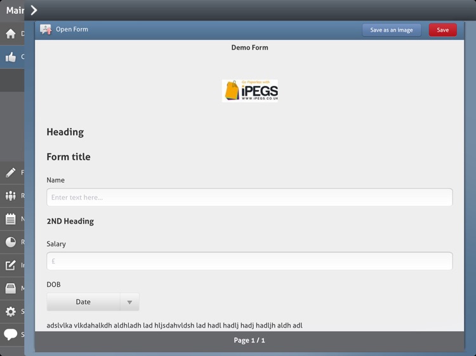476x356 pixels.
Task: Open the calendar icon in sidebar
Action: coord(11,219)
